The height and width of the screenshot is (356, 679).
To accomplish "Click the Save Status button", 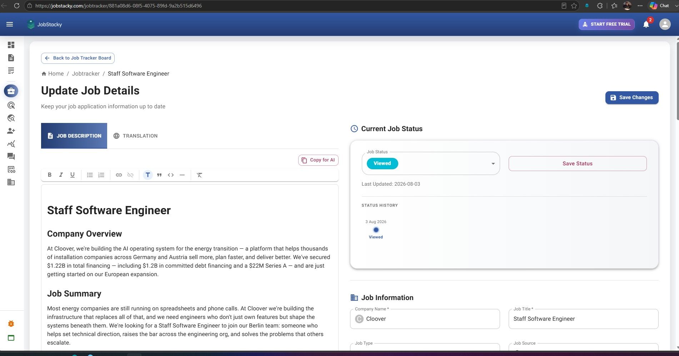I will (577, 164).
